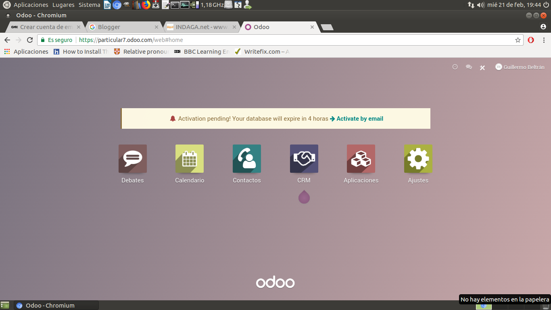This screenshot has height=310, width=551.
Task: Open the Aplicaciones system menu
Action: click(31, 5)
